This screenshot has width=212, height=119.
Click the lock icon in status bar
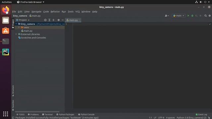[x=209, y=118]
